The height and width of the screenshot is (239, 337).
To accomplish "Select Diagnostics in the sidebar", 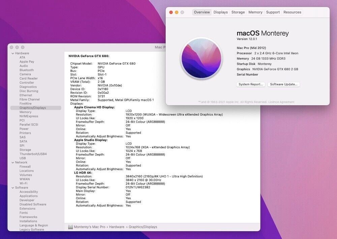I will coord(28,87).
